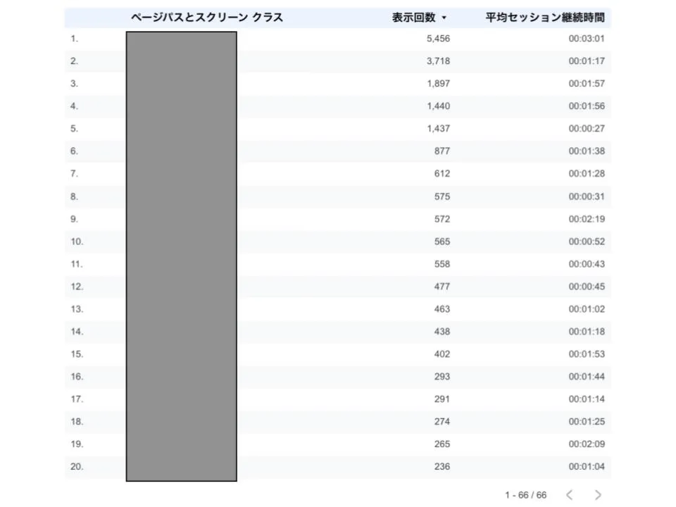Go to the previous page arrow
The width and height of the screenshot is (676, 507).
click(x=570, y=494)
